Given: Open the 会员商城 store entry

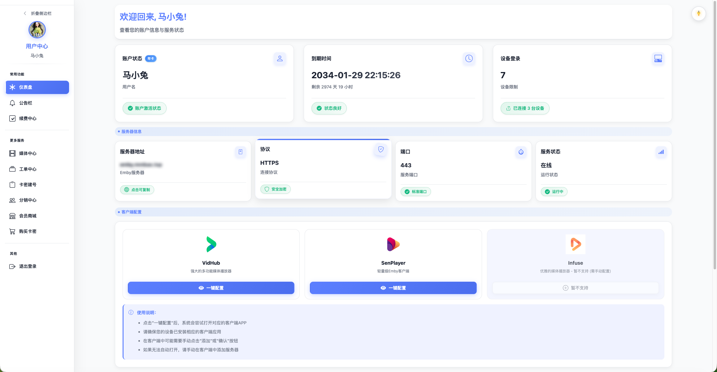Looking at the screenshot, I should click(x=28, y=216).
